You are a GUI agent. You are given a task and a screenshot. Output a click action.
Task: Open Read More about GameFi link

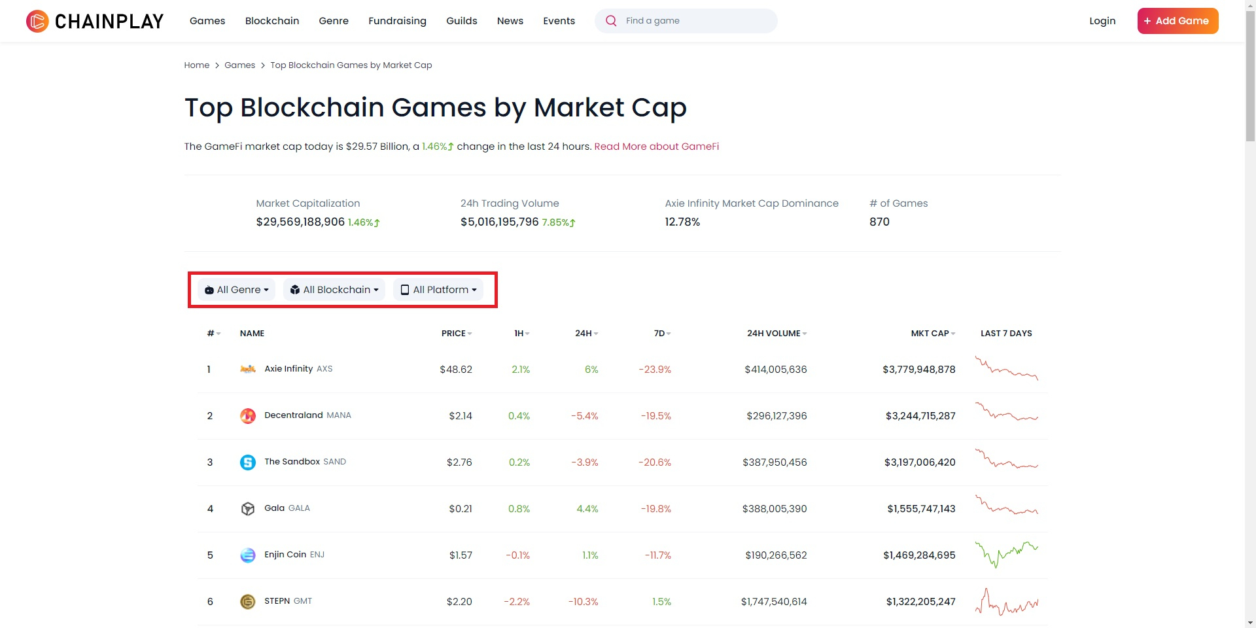click(657, 147)
